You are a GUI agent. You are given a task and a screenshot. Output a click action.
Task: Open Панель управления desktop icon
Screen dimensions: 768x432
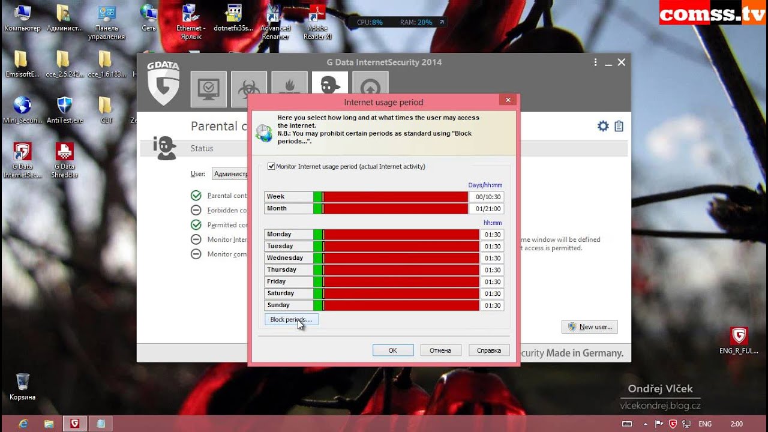[107, 22]
